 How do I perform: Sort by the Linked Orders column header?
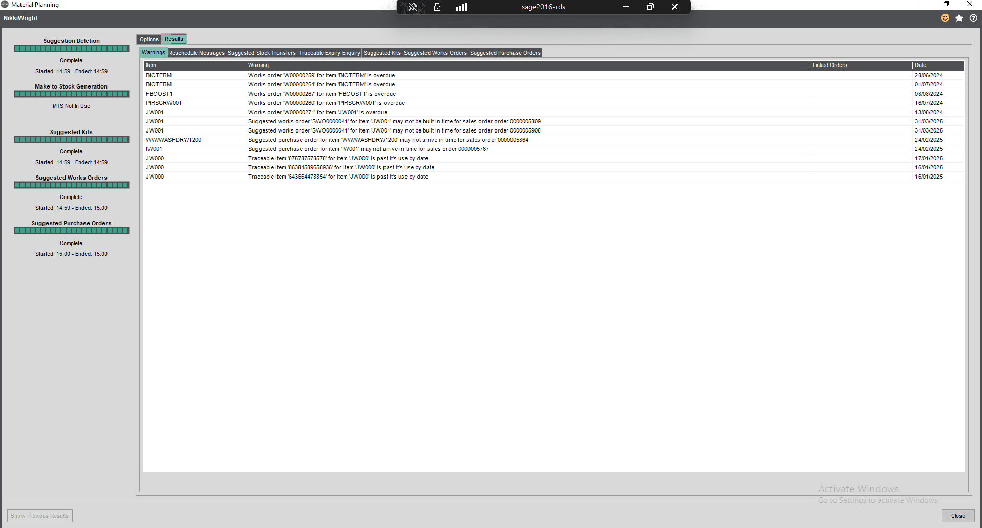click(x=861, y=65)
